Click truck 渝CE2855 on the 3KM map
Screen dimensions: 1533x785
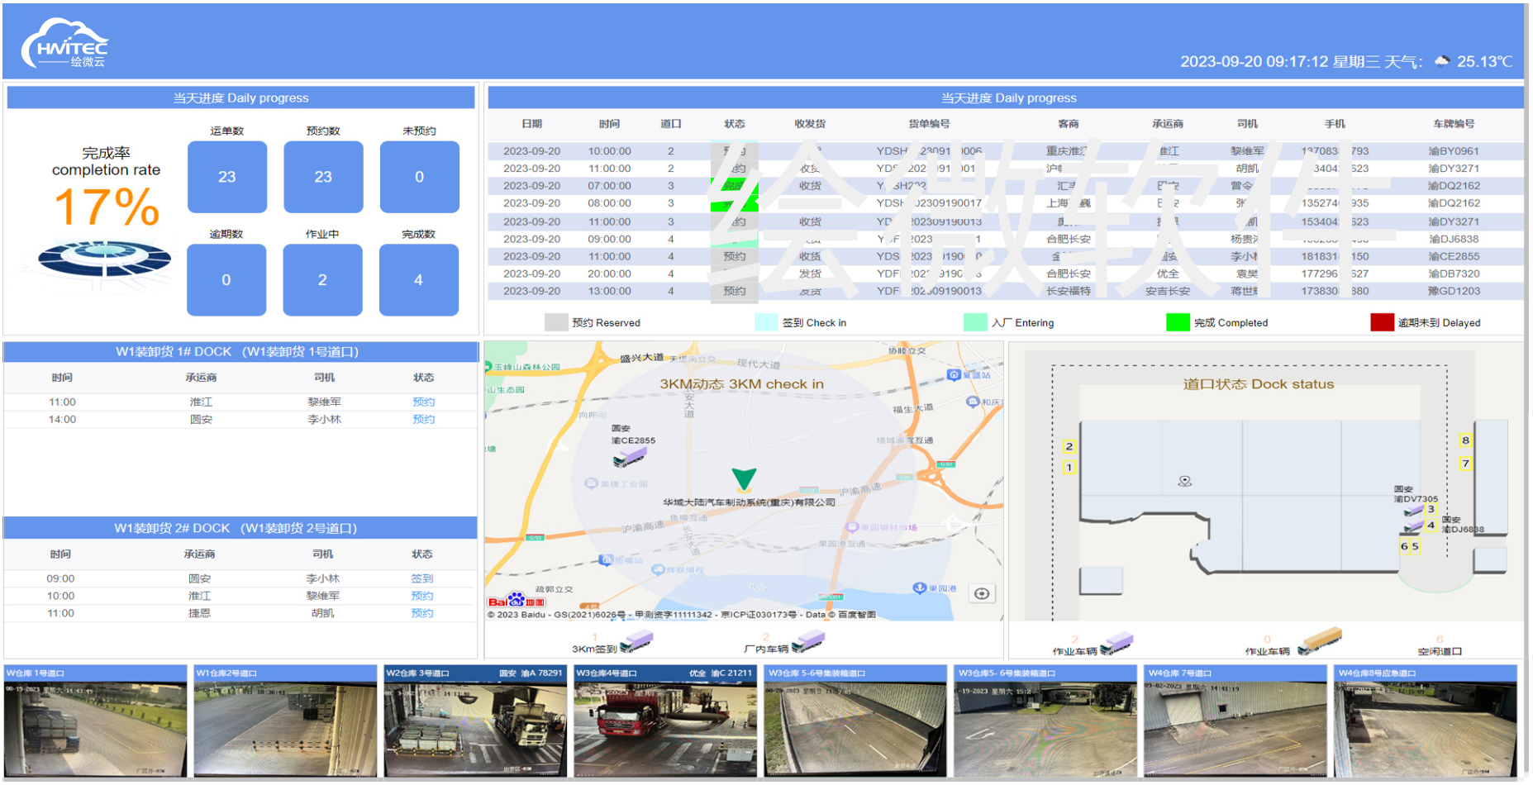(630, 455)
